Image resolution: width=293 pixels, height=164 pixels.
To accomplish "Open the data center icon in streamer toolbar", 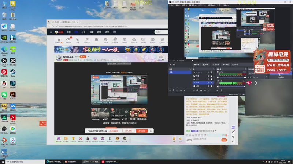I will (x=87, y=39).
